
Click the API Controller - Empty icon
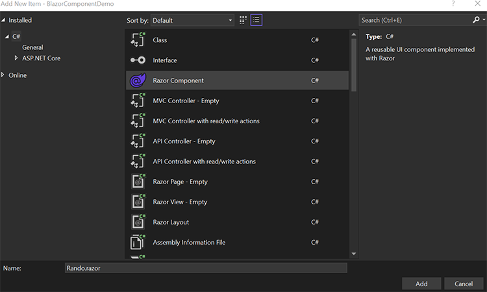point(138,141)
